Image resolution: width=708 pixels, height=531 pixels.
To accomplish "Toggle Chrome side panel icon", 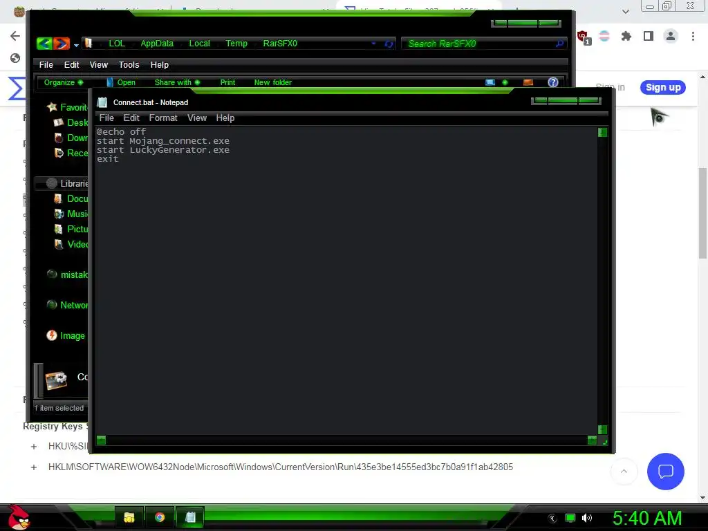I will (x=649, y=36).
